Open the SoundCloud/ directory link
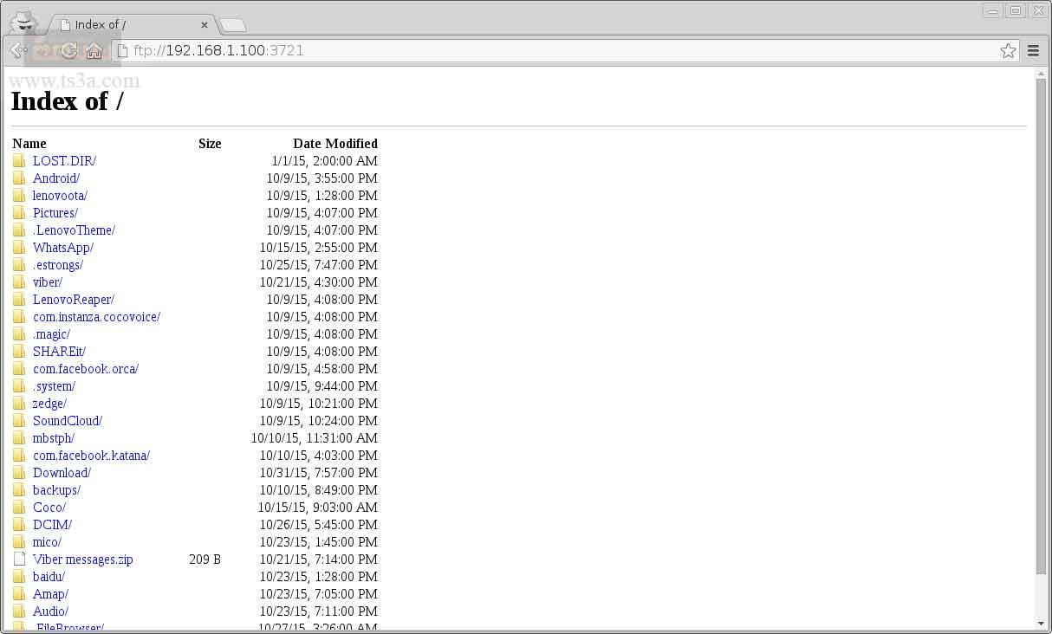Screen dimensions: 1052x634 pyautogui.click(x=68, y=421)
